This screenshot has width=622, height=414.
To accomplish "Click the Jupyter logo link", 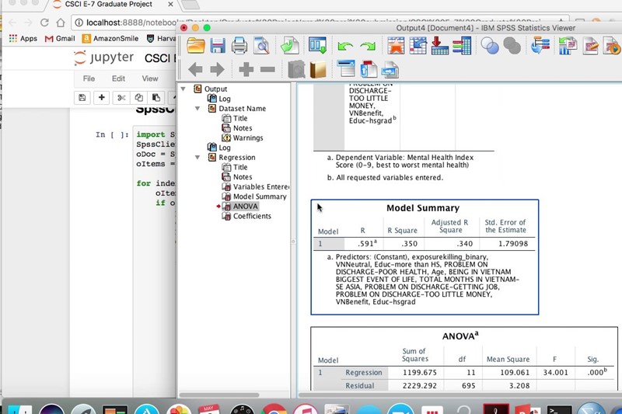I will (x=104, y=57).
